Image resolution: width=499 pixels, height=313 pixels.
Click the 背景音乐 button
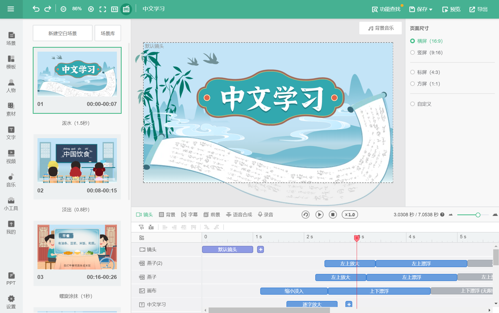(381, 28)
